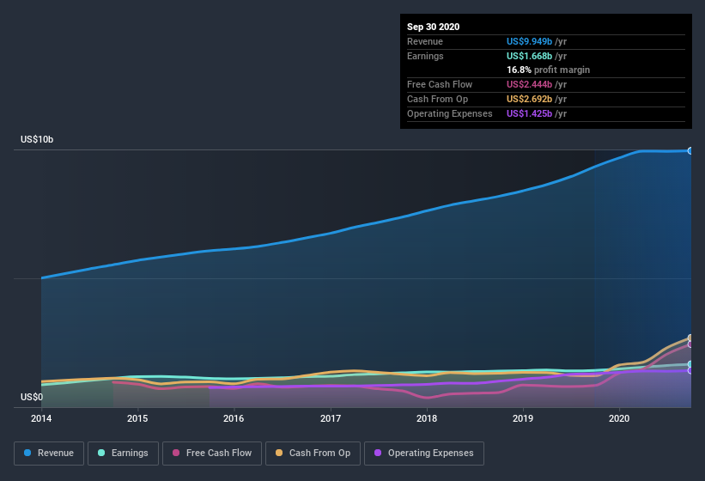Toggle the Operating Expenses legend button

coord(424,454)
